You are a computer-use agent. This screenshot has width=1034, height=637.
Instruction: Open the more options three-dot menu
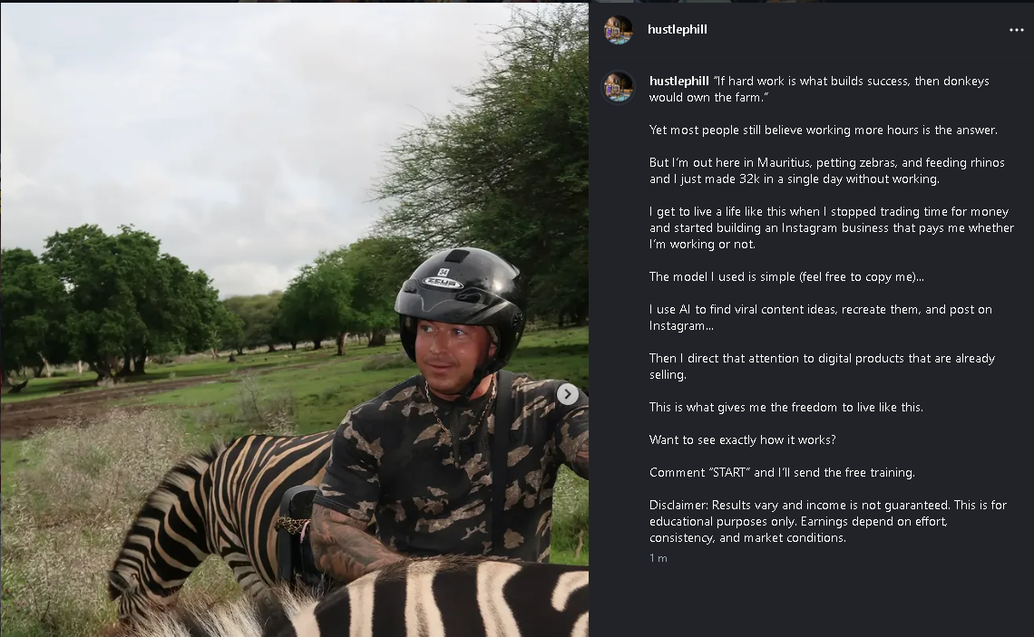[x=1016, y=30]
